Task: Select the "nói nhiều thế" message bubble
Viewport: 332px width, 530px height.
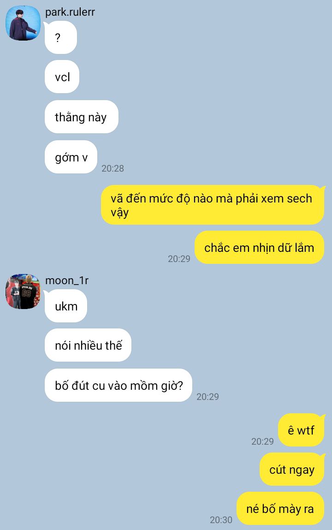Action: coord(88,345)
